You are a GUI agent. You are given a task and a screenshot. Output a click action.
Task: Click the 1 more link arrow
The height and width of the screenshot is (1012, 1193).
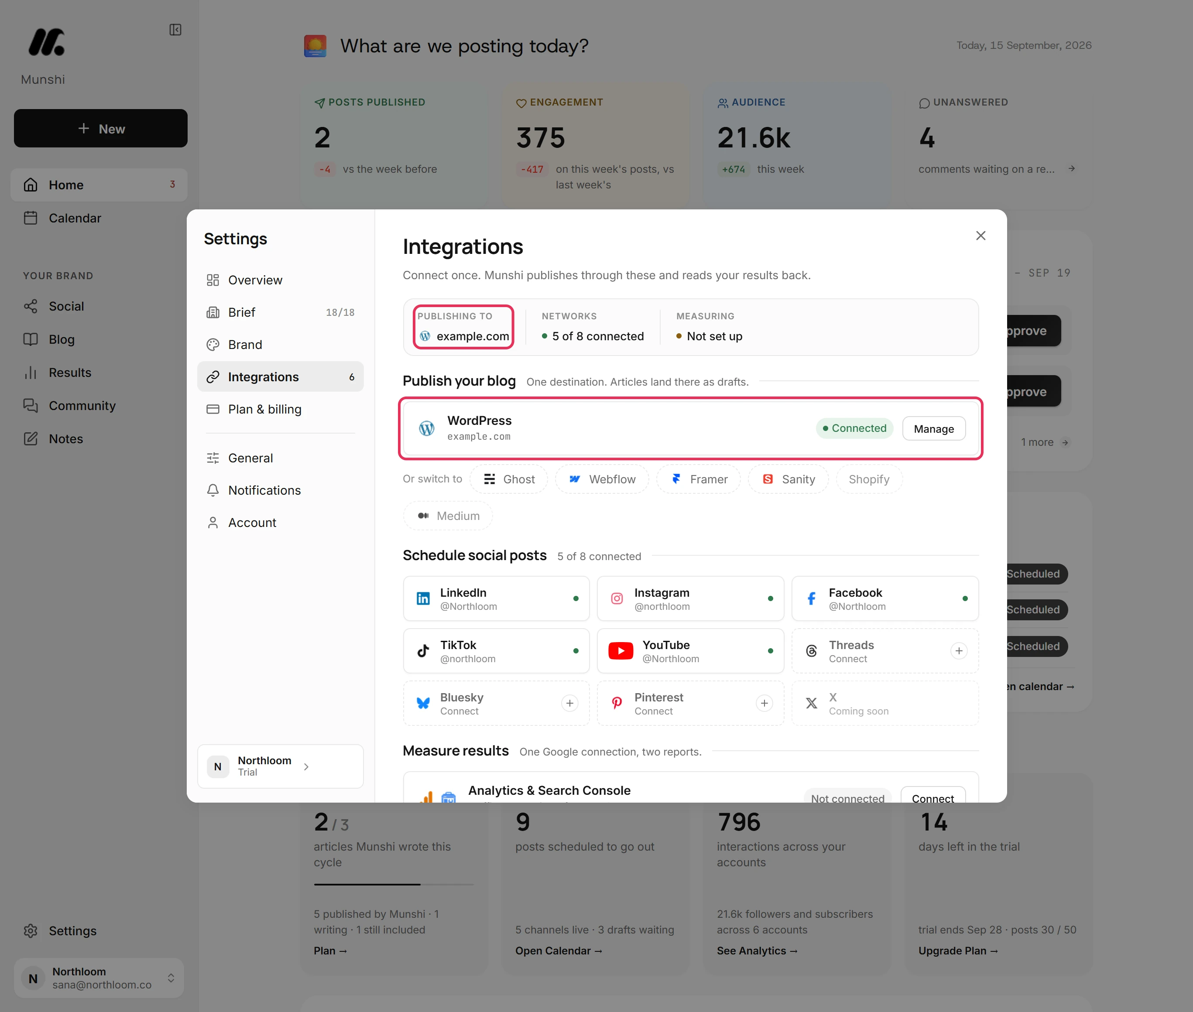(x=1065, y=442)
